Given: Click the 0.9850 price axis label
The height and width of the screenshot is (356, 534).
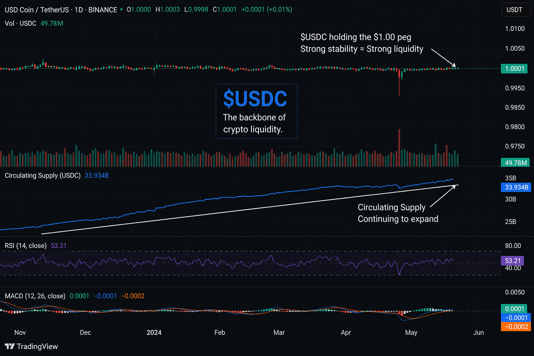Looking at the screenshot, I should tap(515, 108).
